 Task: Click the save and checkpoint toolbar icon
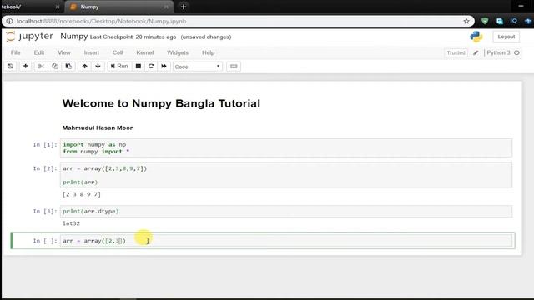pos(10,67)
